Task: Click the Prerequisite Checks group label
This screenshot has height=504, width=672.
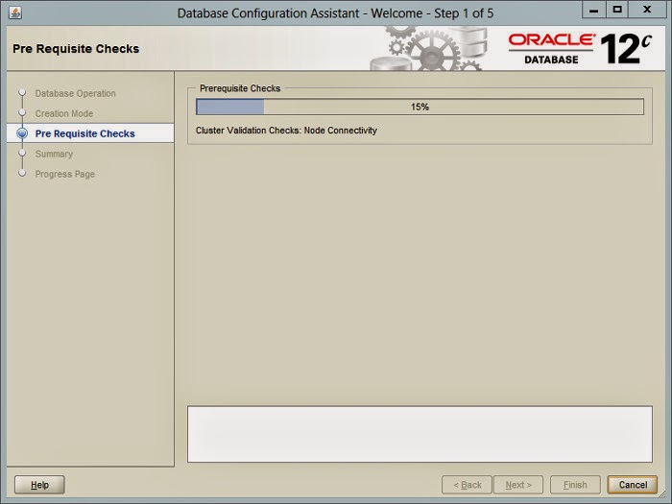Action: click(x=240, y=88)
